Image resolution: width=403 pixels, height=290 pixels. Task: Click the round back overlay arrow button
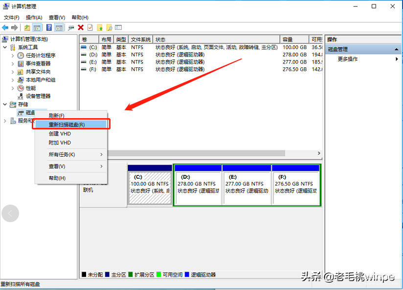click(10, 213)
